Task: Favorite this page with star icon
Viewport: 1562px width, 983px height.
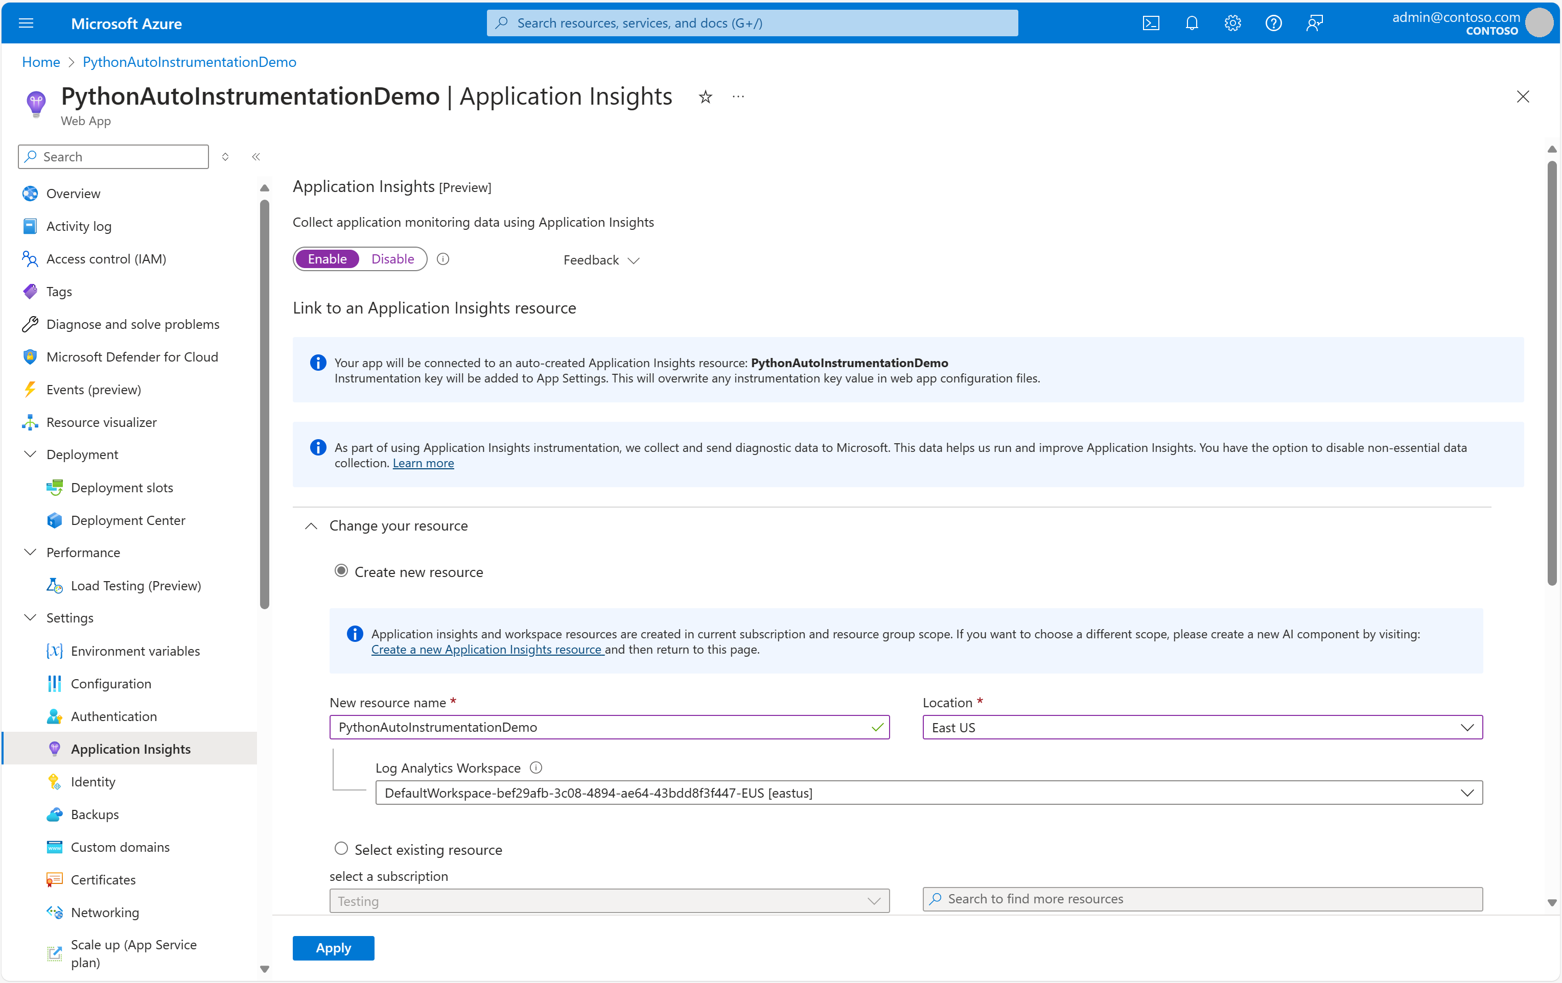Action: coord(705,97)
